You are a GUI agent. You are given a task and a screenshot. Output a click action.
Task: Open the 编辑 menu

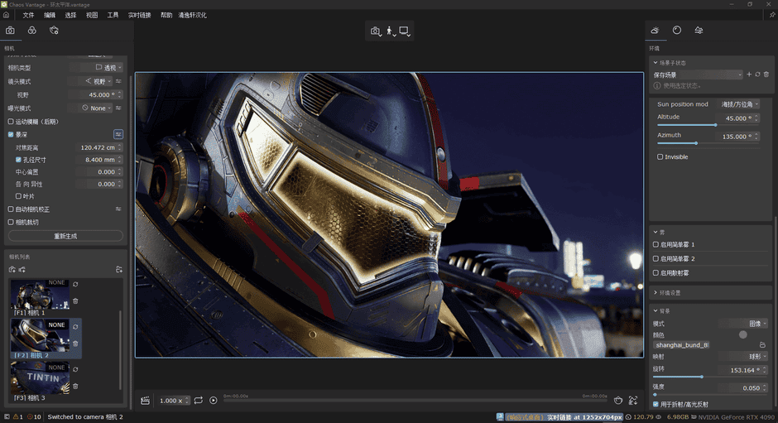click(x=50, y=15)
